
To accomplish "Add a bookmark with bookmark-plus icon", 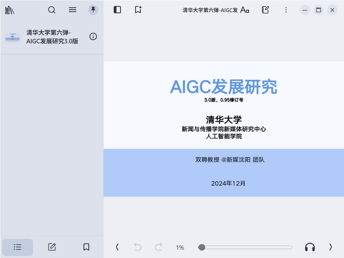I will 138,10.
